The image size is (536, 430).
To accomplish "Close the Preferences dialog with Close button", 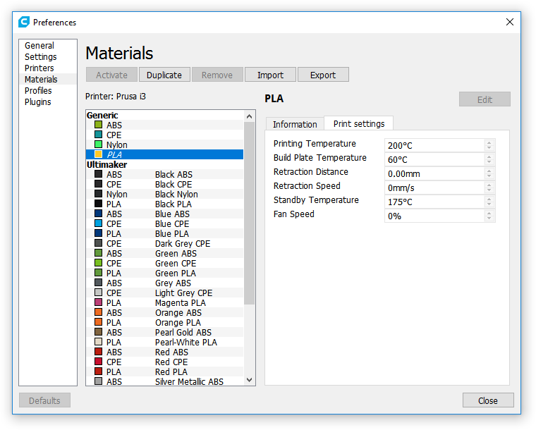I will 488,400.
